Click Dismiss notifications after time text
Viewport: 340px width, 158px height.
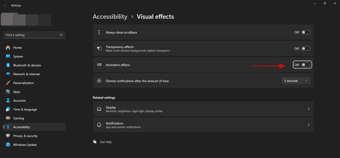pyautogui.click(x=137, y=81)
